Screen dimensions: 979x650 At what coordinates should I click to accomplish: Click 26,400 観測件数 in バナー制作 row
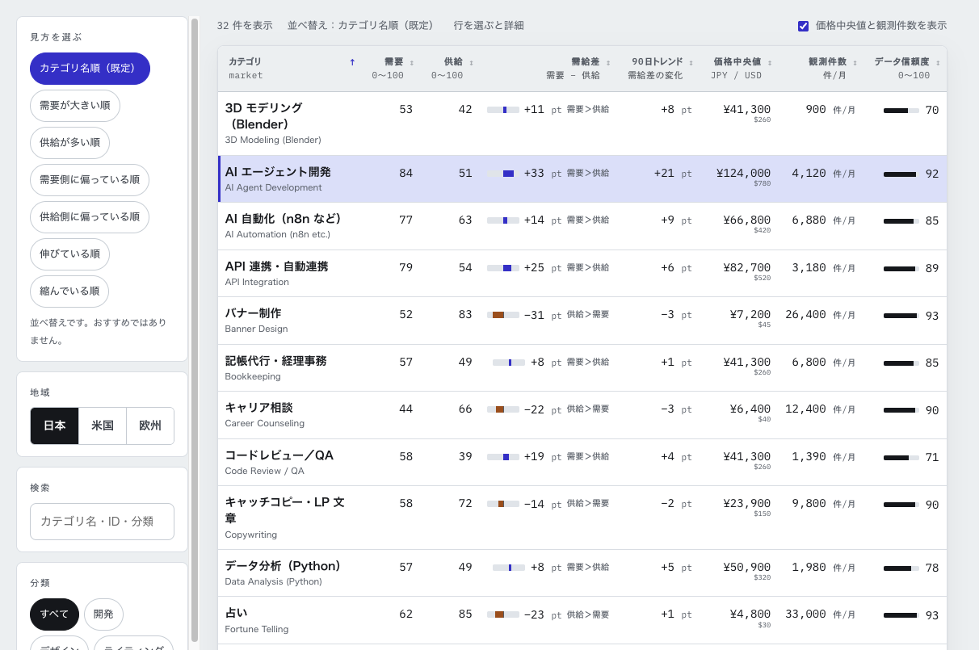(805, 314)
